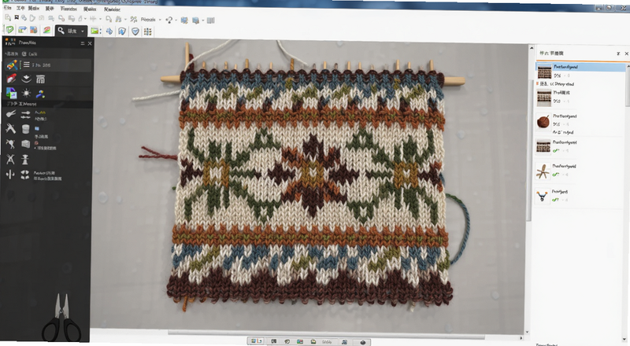Screen dimensions: 630x346
Task: Select the blue and green cube icon
Action: coord(11,94)
